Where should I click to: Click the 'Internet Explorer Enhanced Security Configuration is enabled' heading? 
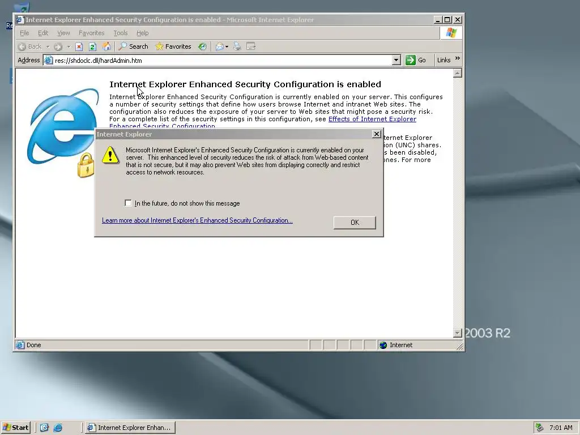click(x=245, y=84)
